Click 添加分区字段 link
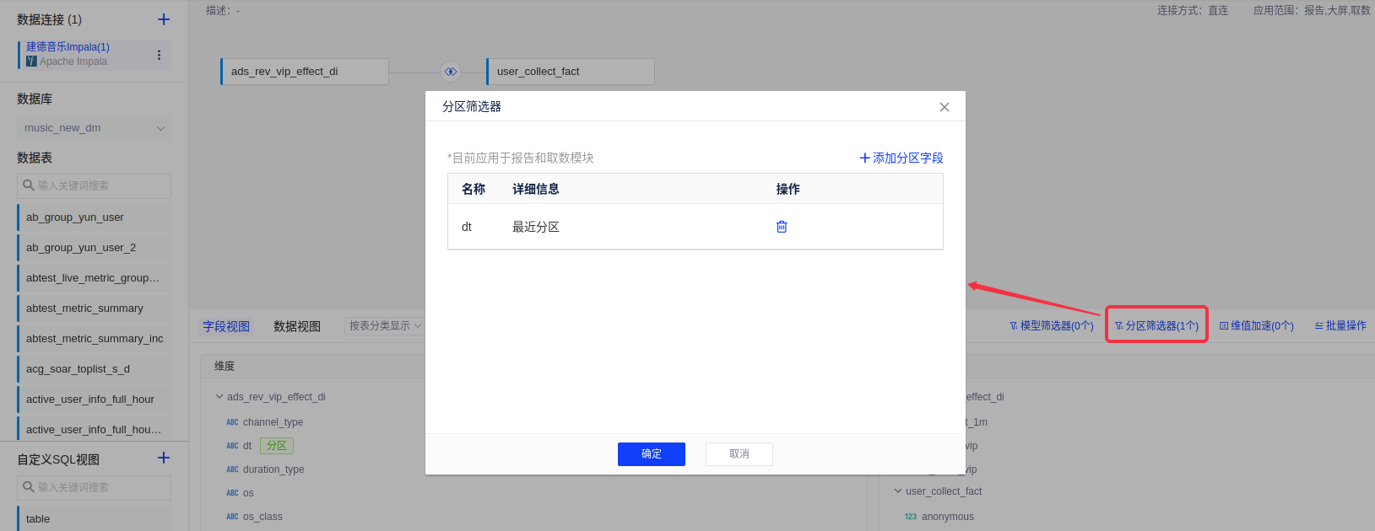The width and height of the screenshot is (1375, 531). click(x=901, y=158)
